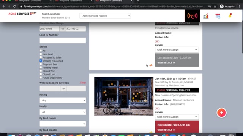Click the browser address bar URL
Image resolution: width=243 pixels, height=136 pixels.
coord(114,6)
